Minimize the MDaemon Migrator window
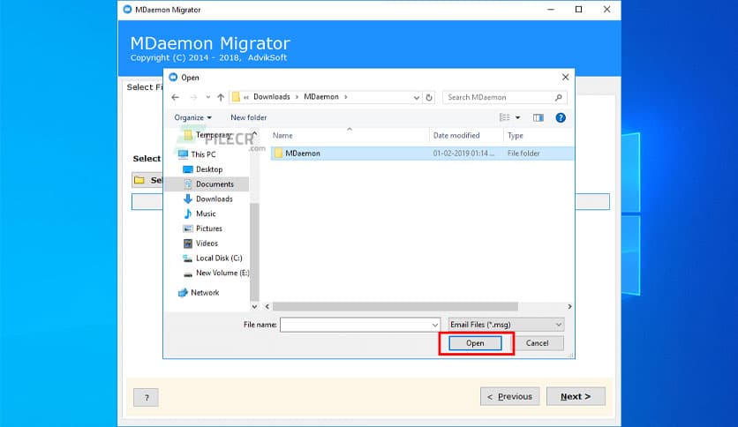The image size is (738, 427). click(x=551, y=10)
